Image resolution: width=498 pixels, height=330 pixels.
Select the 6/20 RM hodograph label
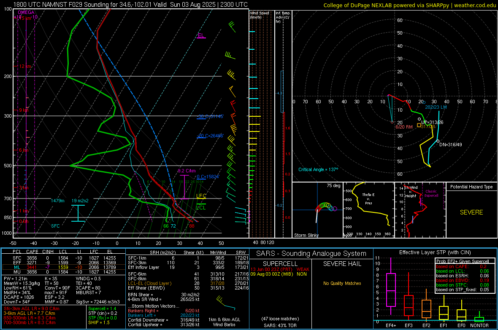(x=404, y=127)
